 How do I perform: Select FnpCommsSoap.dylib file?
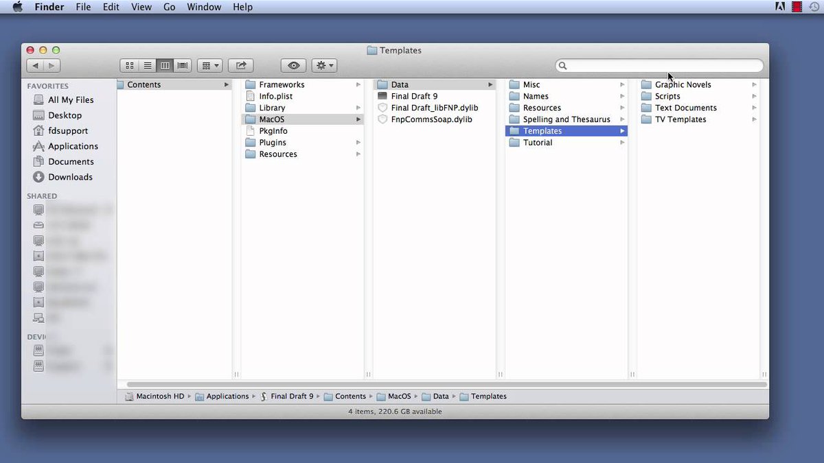(435, 119)
